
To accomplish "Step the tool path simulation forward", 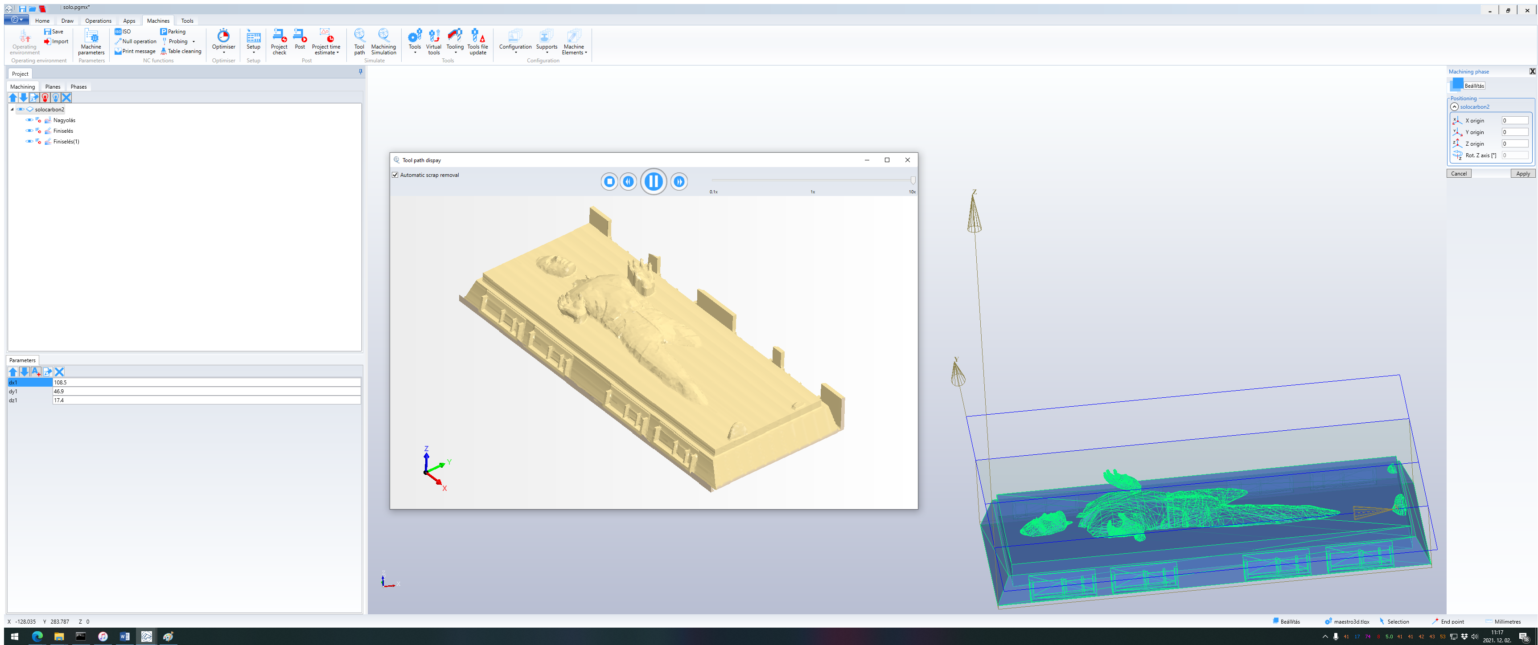I will point(679,181).
